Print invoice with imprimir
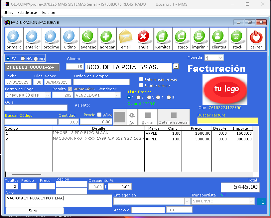The width and height of the screenshot is (271, 218). click(x=200, y=39)
